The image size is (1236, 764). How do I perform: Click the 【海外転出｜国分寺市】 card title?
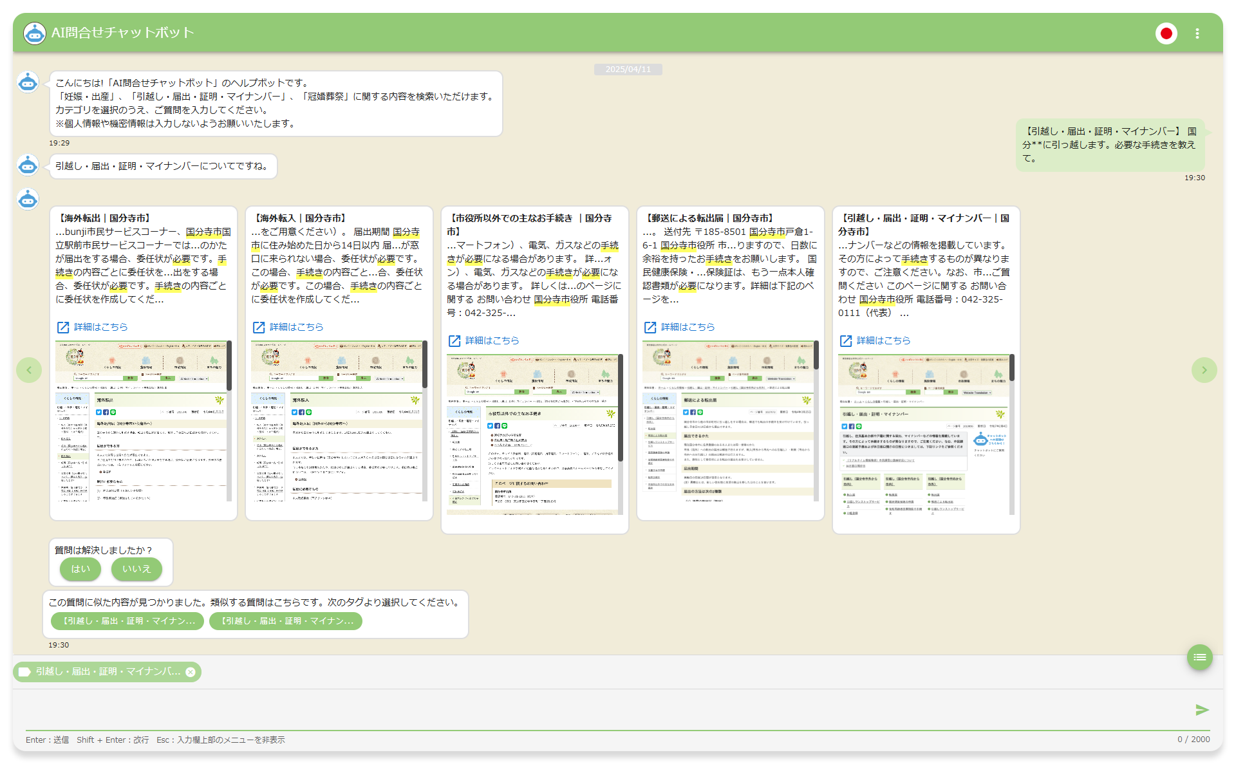(x=104, y=218)
